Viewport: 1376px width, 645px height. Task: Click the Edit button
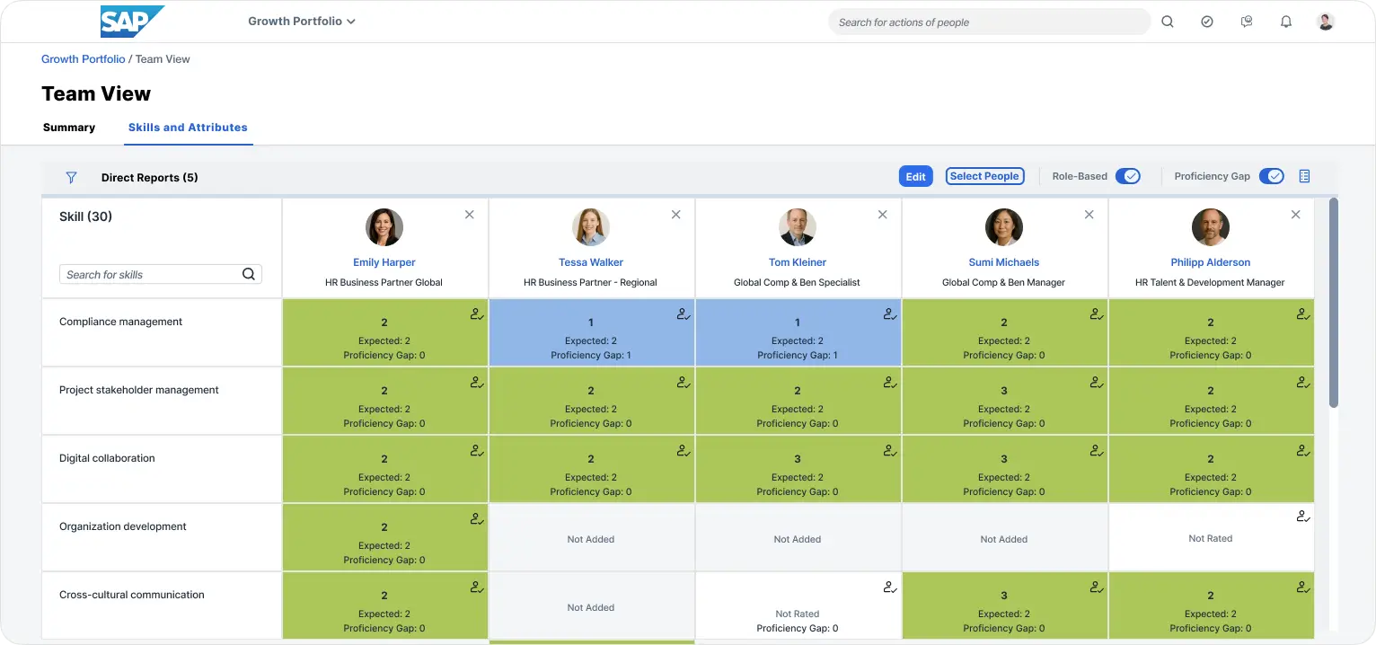tap(915, 176)
